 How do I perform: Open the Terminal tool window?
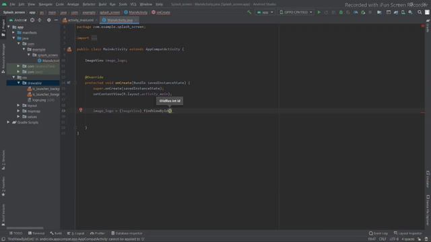coord(36,233)
